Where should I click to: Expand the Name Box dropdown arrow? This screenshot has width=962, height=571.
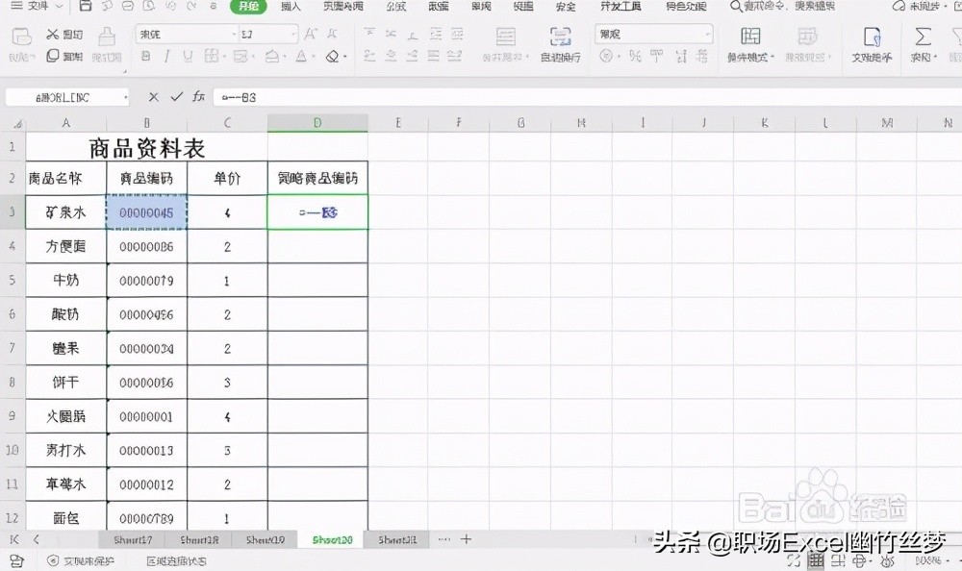(x=125, y=97)
